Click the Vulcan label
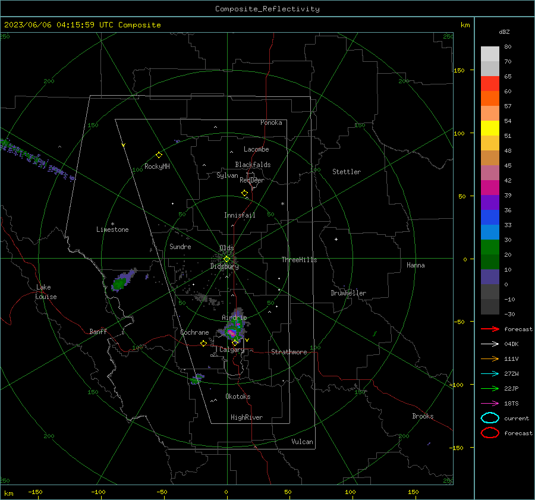 tap(303, 442)
